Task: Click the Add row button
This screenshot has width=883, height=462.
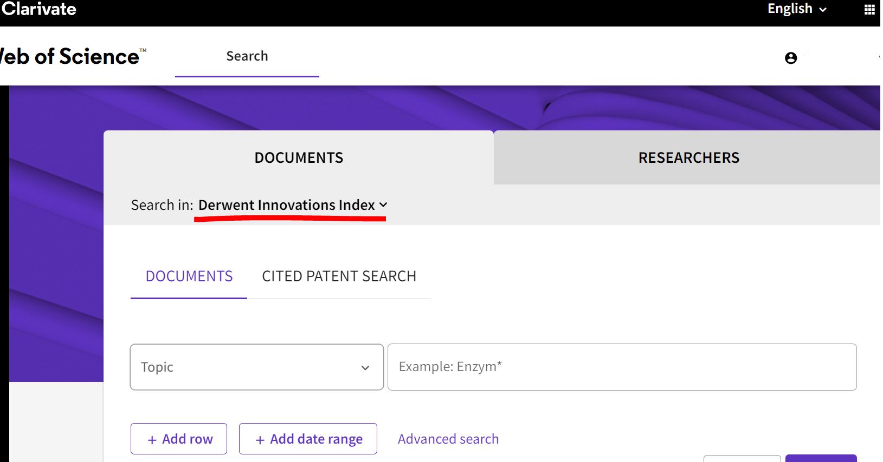Action: 179,439
